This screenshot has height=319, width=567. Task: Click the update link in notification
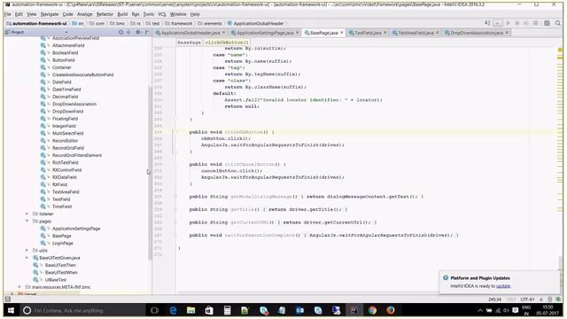[503, 286]
